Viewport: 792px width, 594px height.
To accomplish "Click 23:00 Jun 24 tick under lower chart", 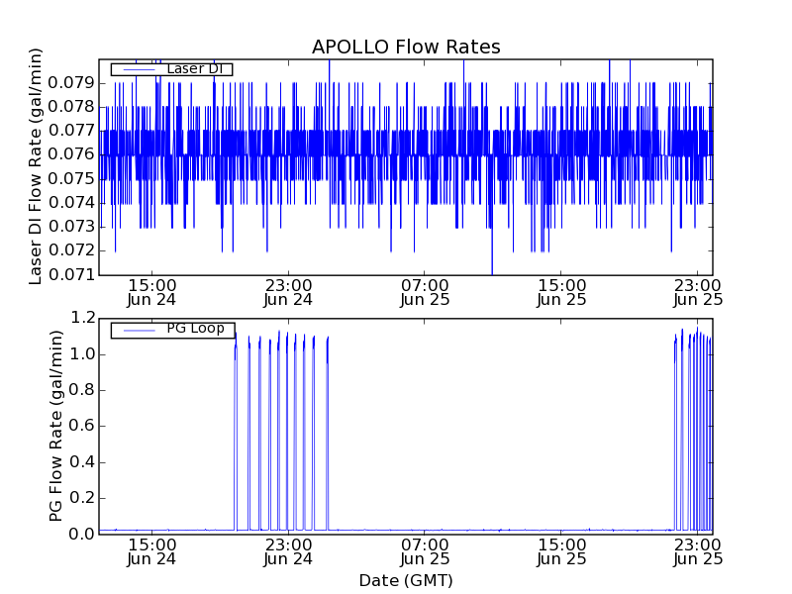I will [288, 551].
